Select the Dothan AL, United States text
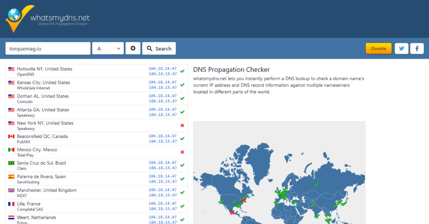This screenshot has width=429, height=224. click(x=43, y=96)
